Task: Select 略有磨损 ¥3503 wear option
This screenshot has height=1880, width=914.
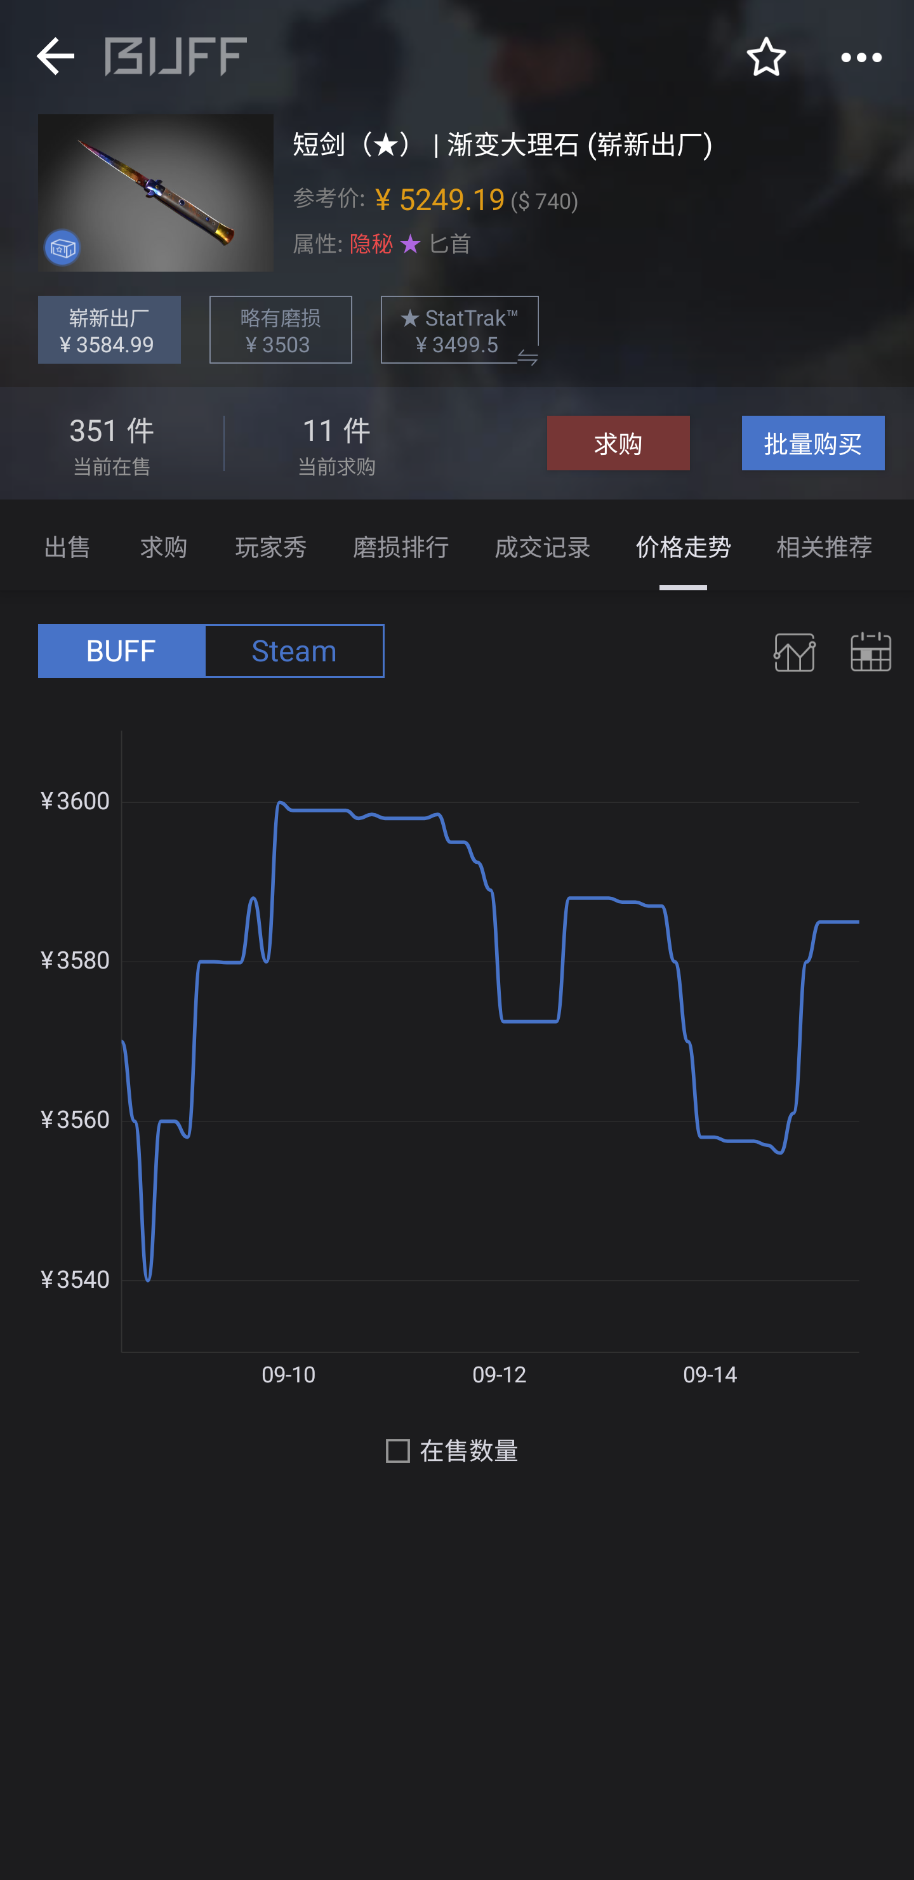Action: click(x=281, y=330)
